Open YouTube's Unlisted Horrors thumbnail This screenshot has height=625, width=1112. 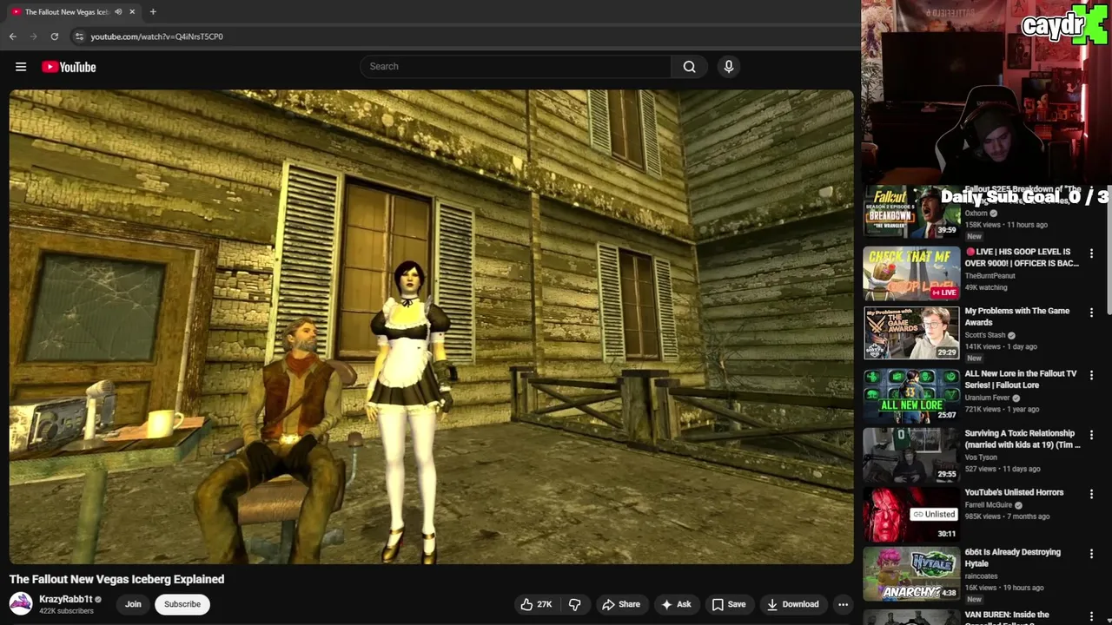tap(911, 515)
